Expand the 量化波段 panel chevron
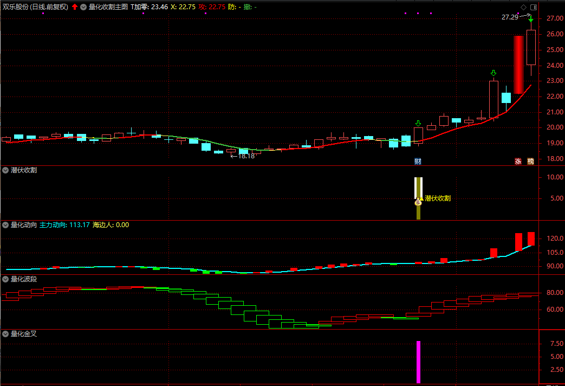This screenshot has height=386, width=565. point(5,279)
